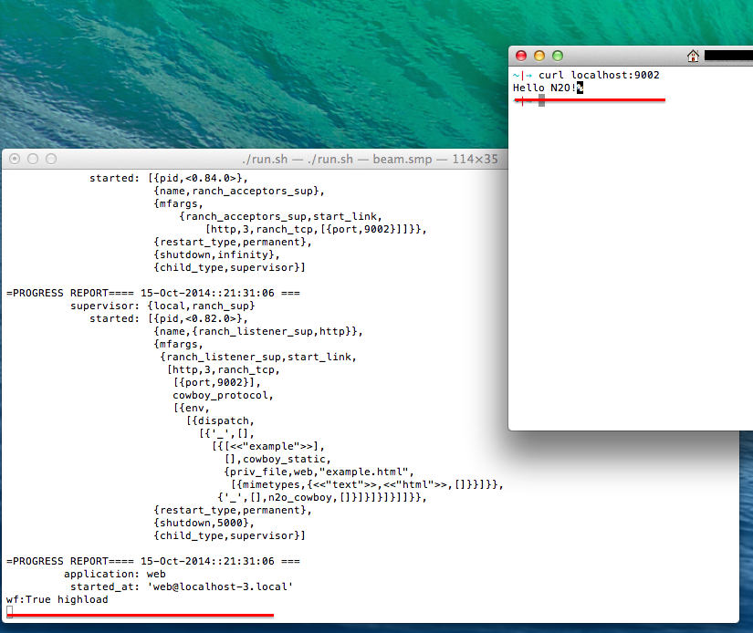753x633 pixels.
Task: Click the "wf:True highload" log line
Action: point(57,599)
